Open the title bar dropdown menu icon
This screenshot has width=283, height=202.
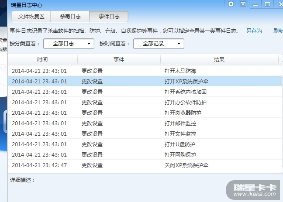pos(243,4)
